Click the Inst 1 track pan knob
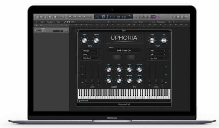This screenshot has width=219, height=128. (x=66, y=30)
